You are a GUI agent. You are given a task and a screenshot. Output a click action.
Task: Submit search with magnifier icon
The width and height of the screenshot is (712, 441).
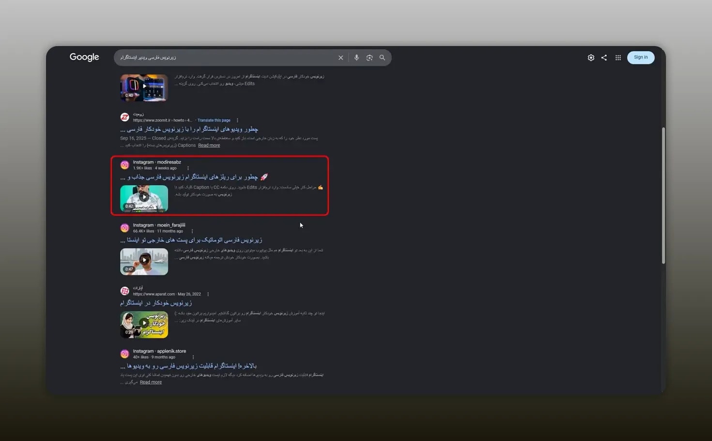coord(382,58)
